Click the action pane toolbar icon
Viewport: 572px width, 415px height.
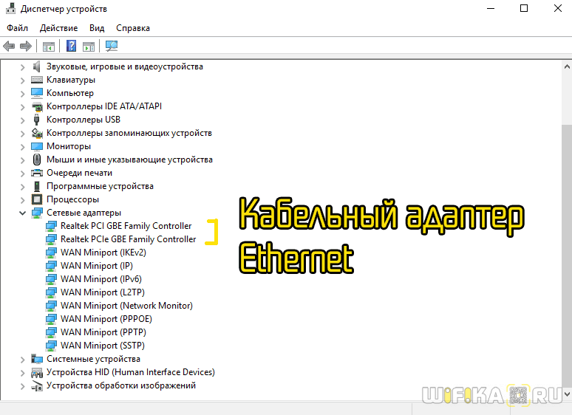tap(89, 47)
